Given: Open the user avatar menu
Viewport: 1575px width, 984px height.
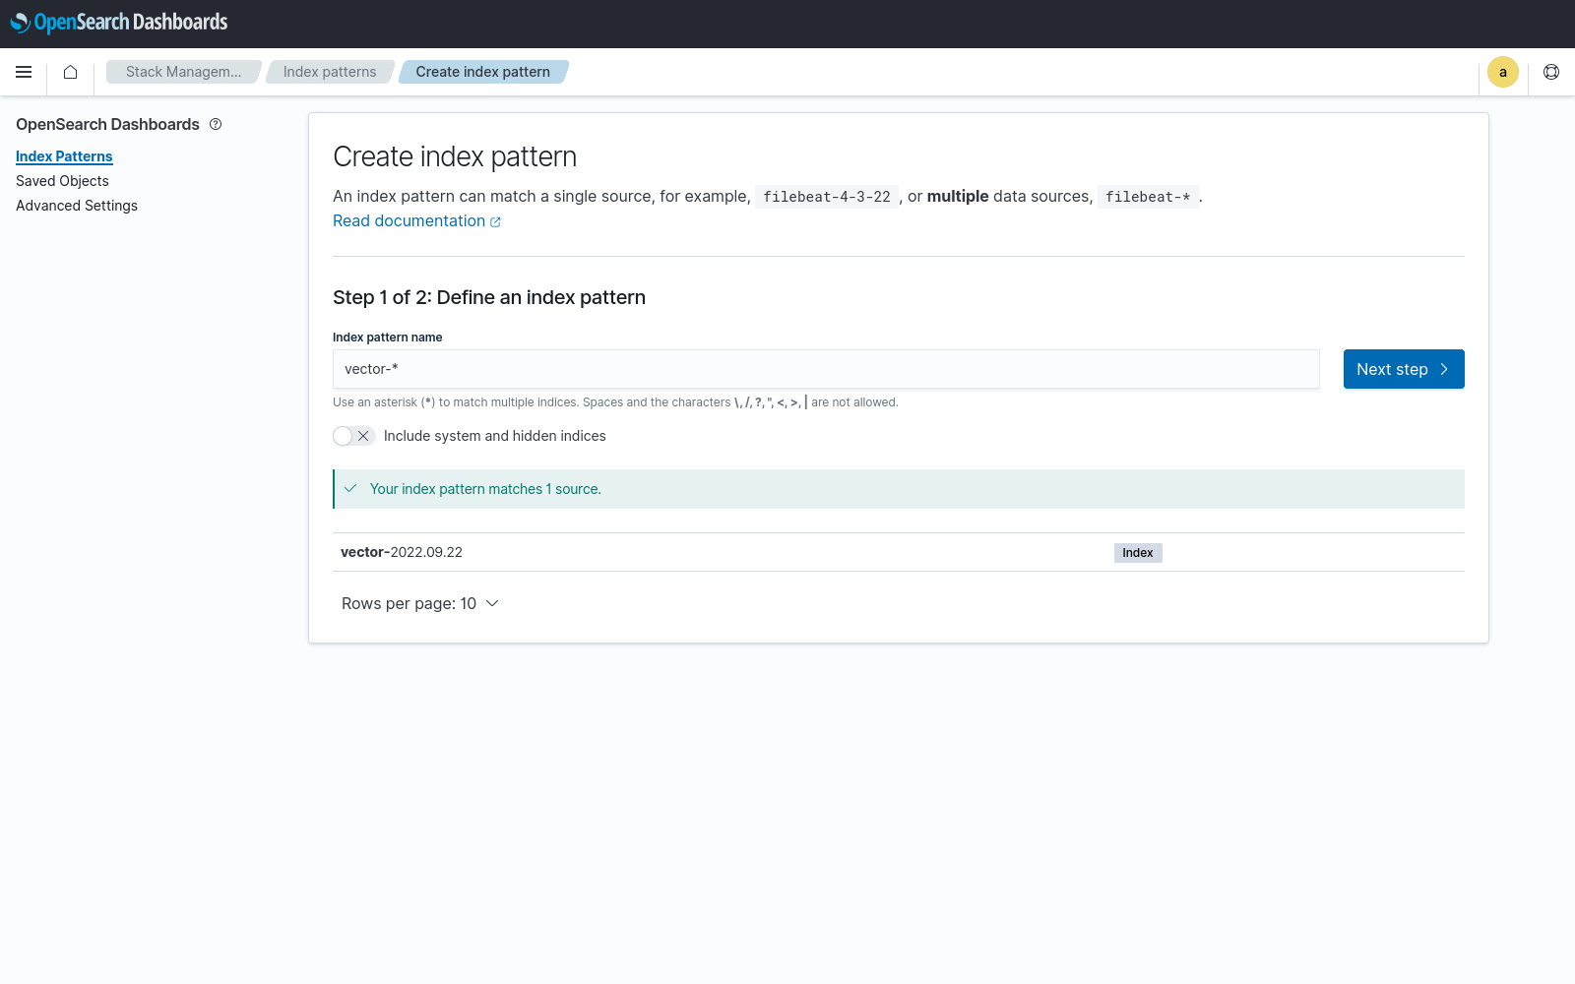Looking at the screenshot, I should (x=1502, y=72).
